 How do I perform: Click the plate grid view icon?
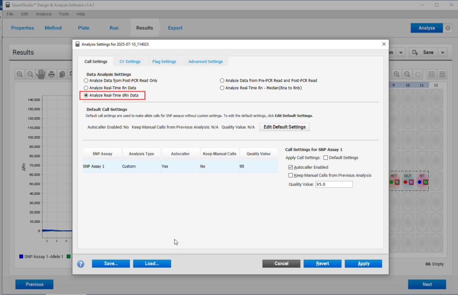point(432,74)
